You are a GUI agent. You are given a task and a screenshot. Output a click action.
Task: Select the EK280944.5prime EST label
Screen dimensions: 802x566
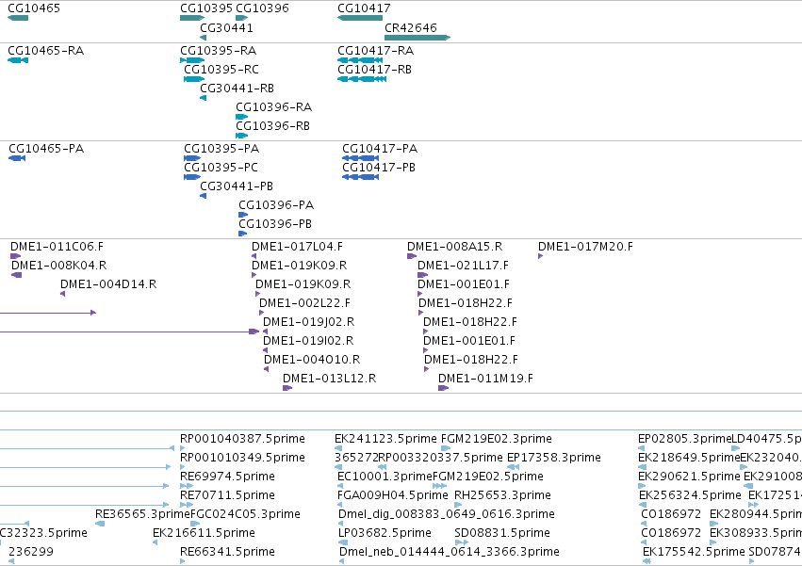point(756,515)
